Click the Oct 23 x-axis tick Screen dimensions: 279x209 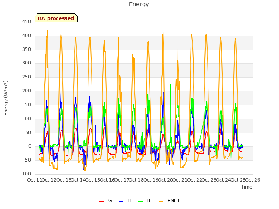209,180
